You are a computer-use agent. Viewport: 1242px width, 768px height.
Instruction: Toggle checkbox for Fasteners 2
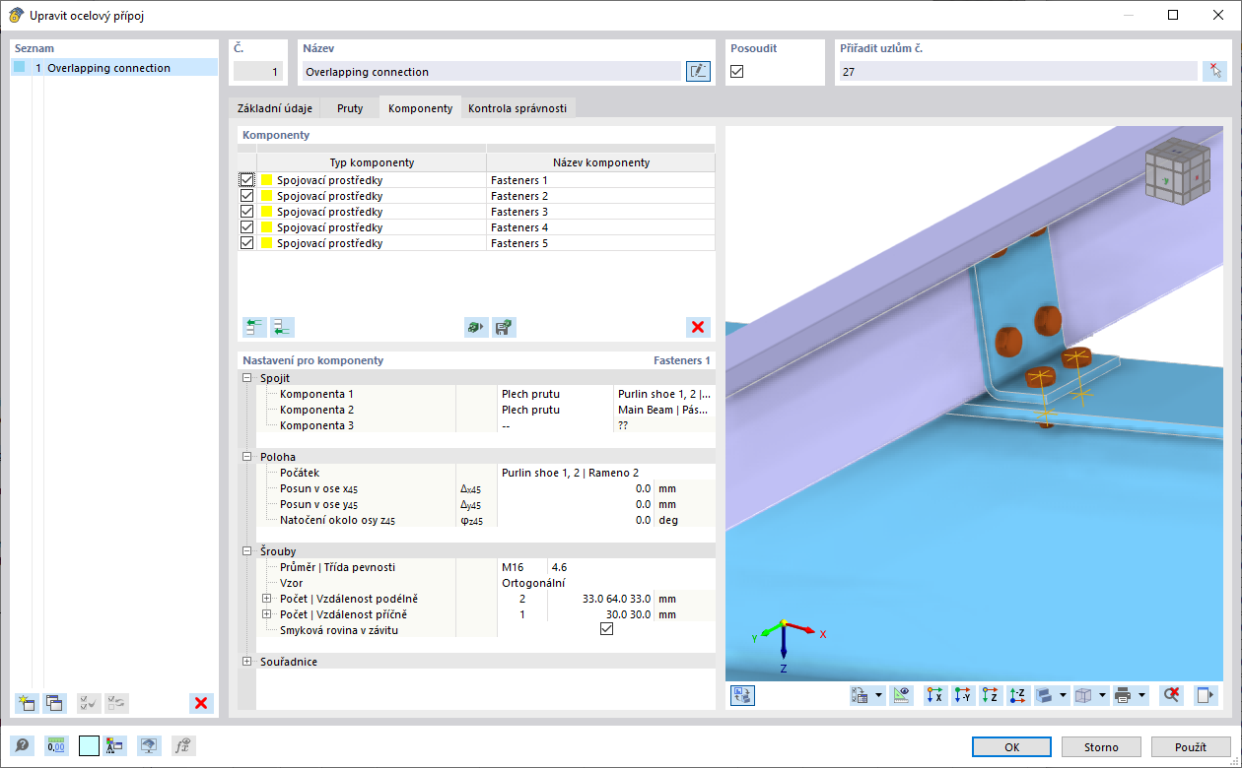coord(246,196)
